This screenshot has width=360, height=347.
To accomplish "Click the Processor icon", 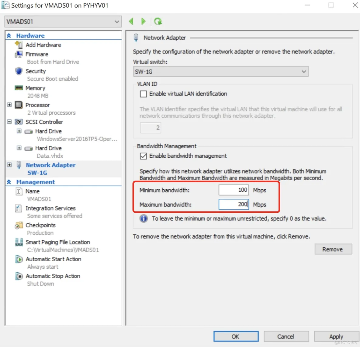I will (x=19, y=105).
